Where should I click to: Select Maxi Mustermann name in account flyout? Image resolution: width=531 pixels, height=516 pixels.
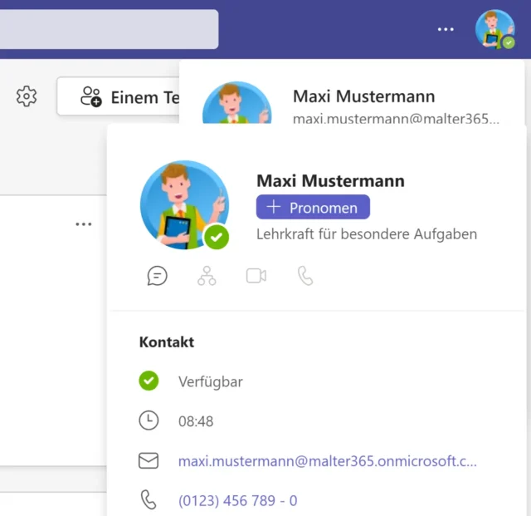pyautogui.click(x=363, y=96)
